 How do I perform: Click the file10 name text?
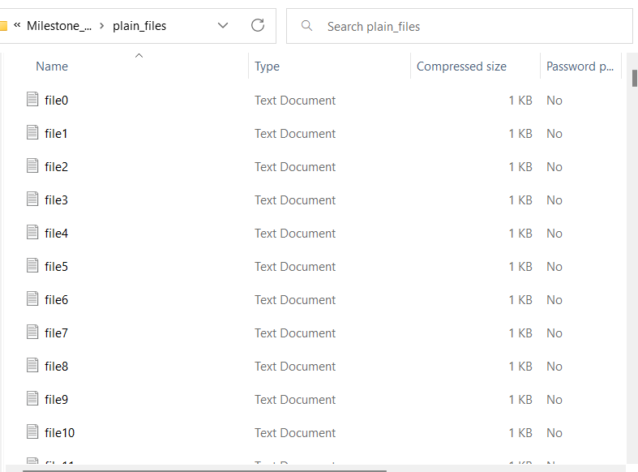[59, 433]
